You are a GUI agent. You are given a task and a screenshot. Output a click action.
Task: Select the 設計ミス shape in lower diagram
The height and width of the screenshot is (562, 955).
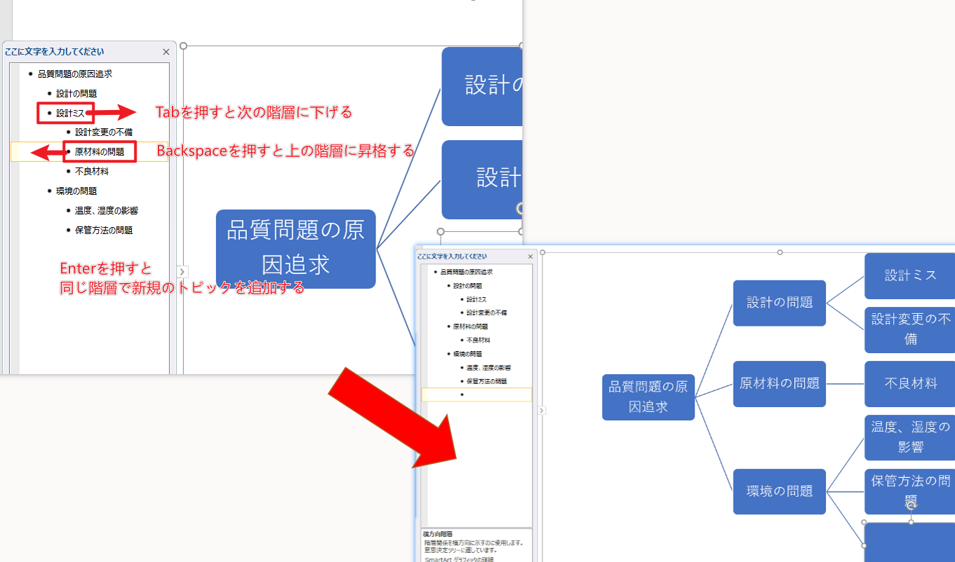coord(910,275)
